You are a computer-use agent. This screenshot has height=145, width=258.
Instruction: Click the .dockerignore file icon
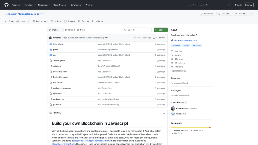(x=51, y=61)
